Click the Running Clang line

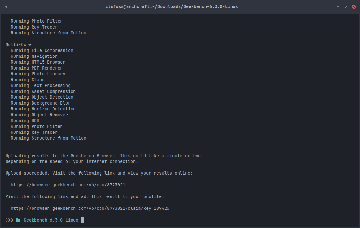click(28, 80)
